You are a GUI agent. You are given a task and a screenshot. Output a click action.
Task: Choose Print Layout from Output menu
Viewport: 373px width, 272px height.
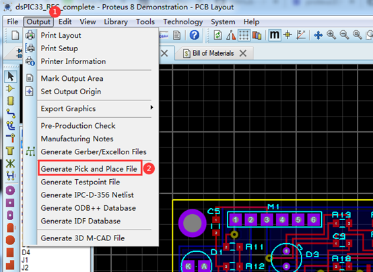coord(91,35)
